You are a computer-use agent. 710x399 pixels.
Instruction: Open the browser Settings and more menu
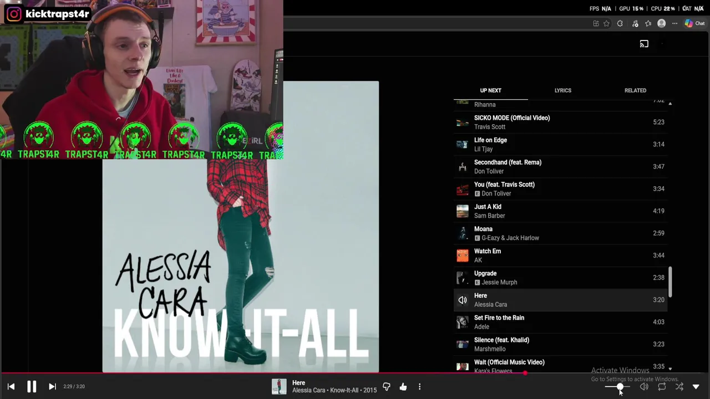click(675, 23)
